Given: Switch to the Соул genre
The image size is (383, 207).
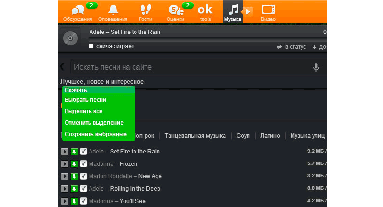Looking at the screenshot, I should click(x=243, y=136).
